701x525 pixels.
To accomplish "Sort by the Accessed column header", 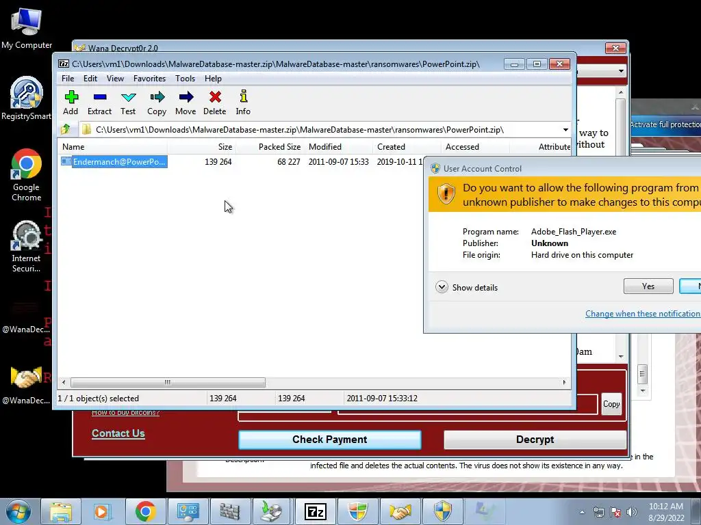I will tap(475, 147).
